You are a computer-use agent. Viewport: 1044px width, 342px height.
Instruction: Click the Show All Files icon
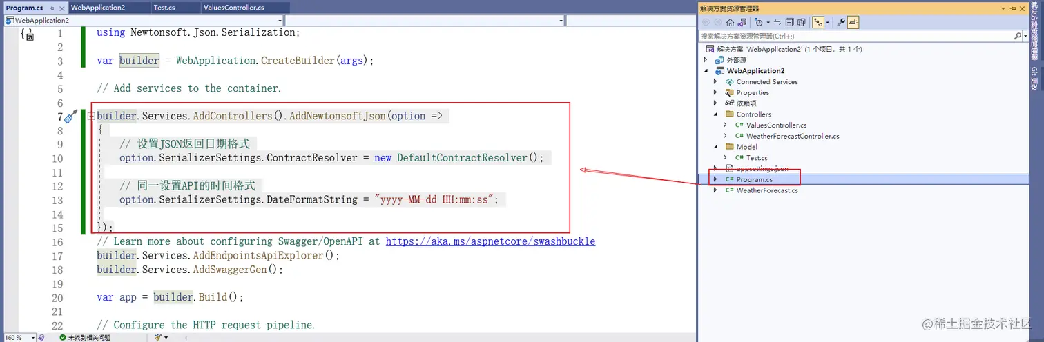click(x=802, y=22)
